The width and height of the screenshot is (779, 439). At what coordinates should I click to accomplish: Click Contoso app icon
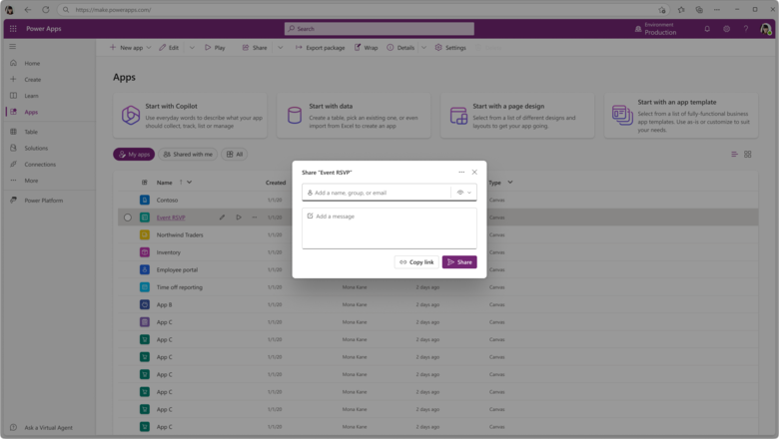pos(145,200)
